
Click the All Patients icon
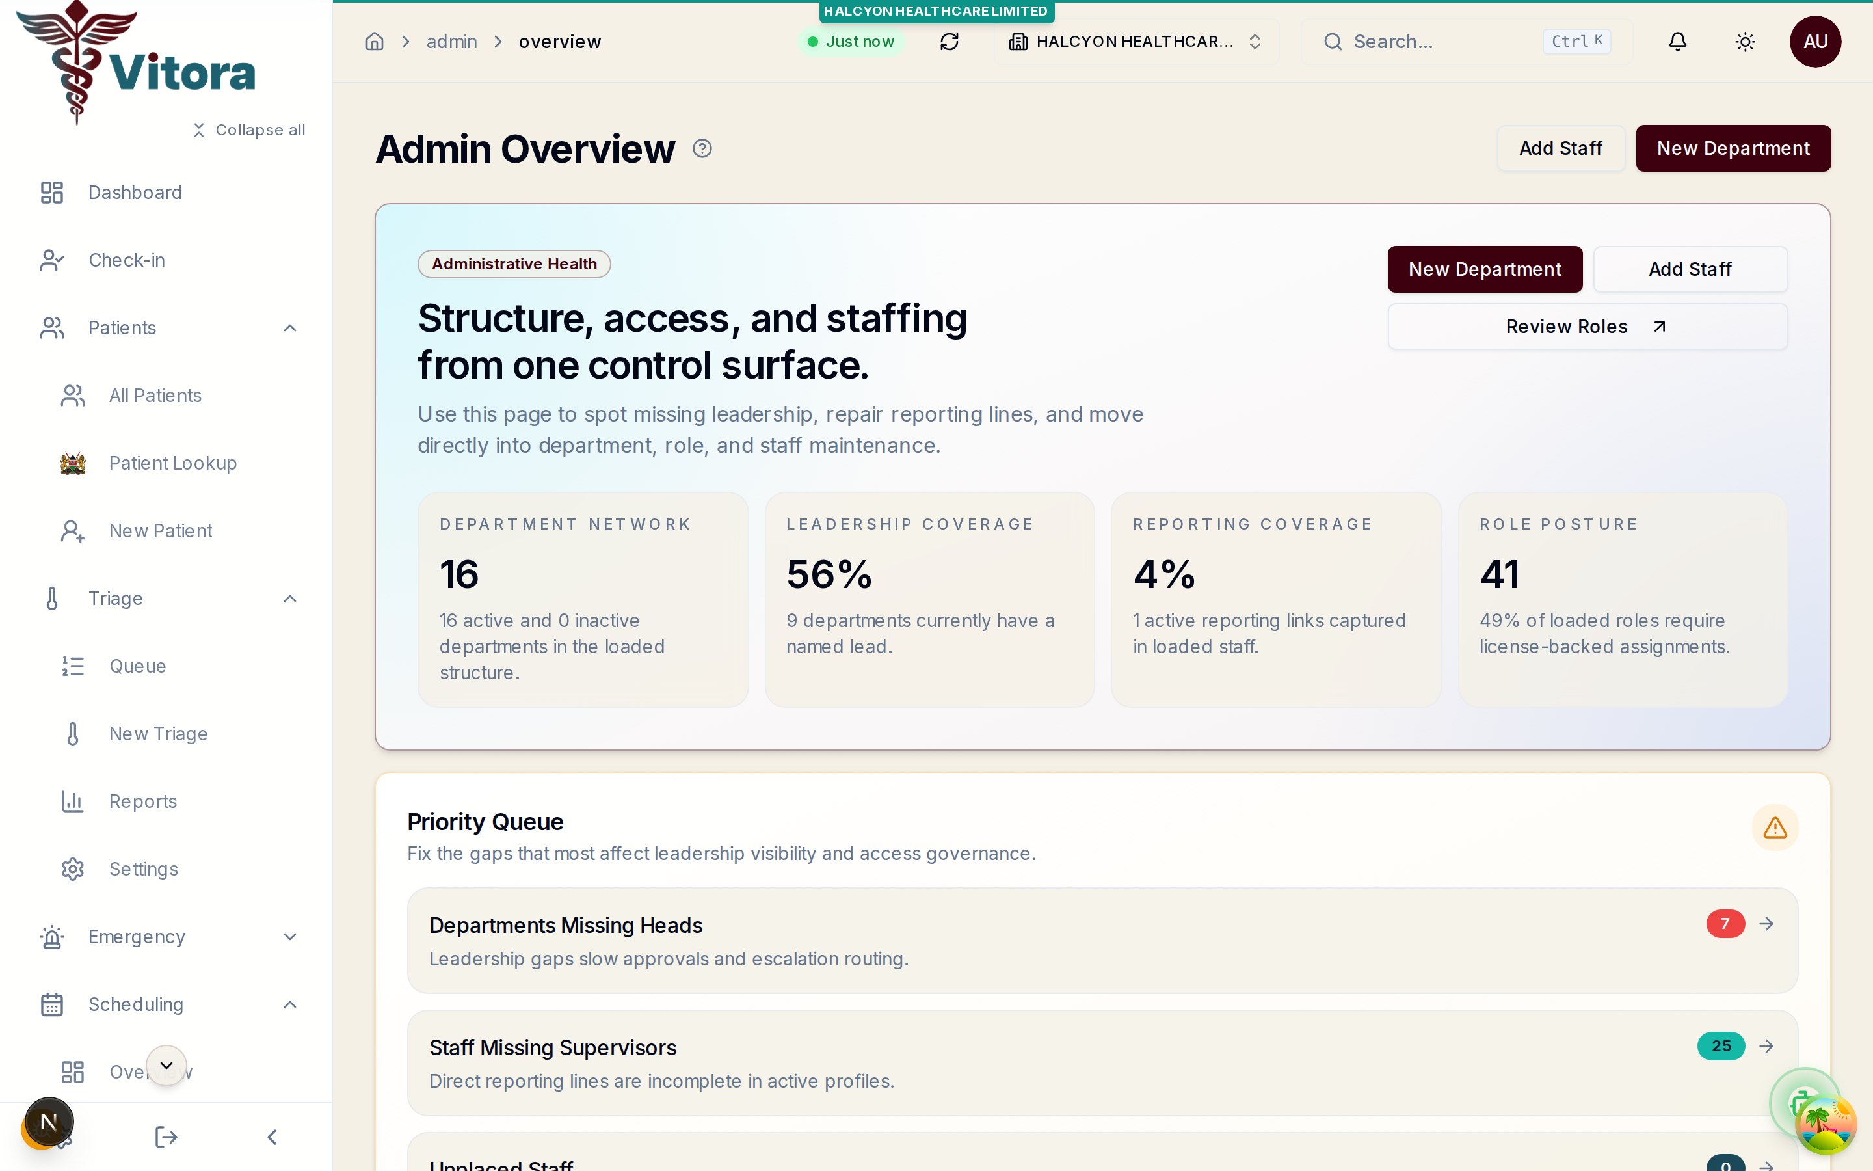[x=73, y=396]
